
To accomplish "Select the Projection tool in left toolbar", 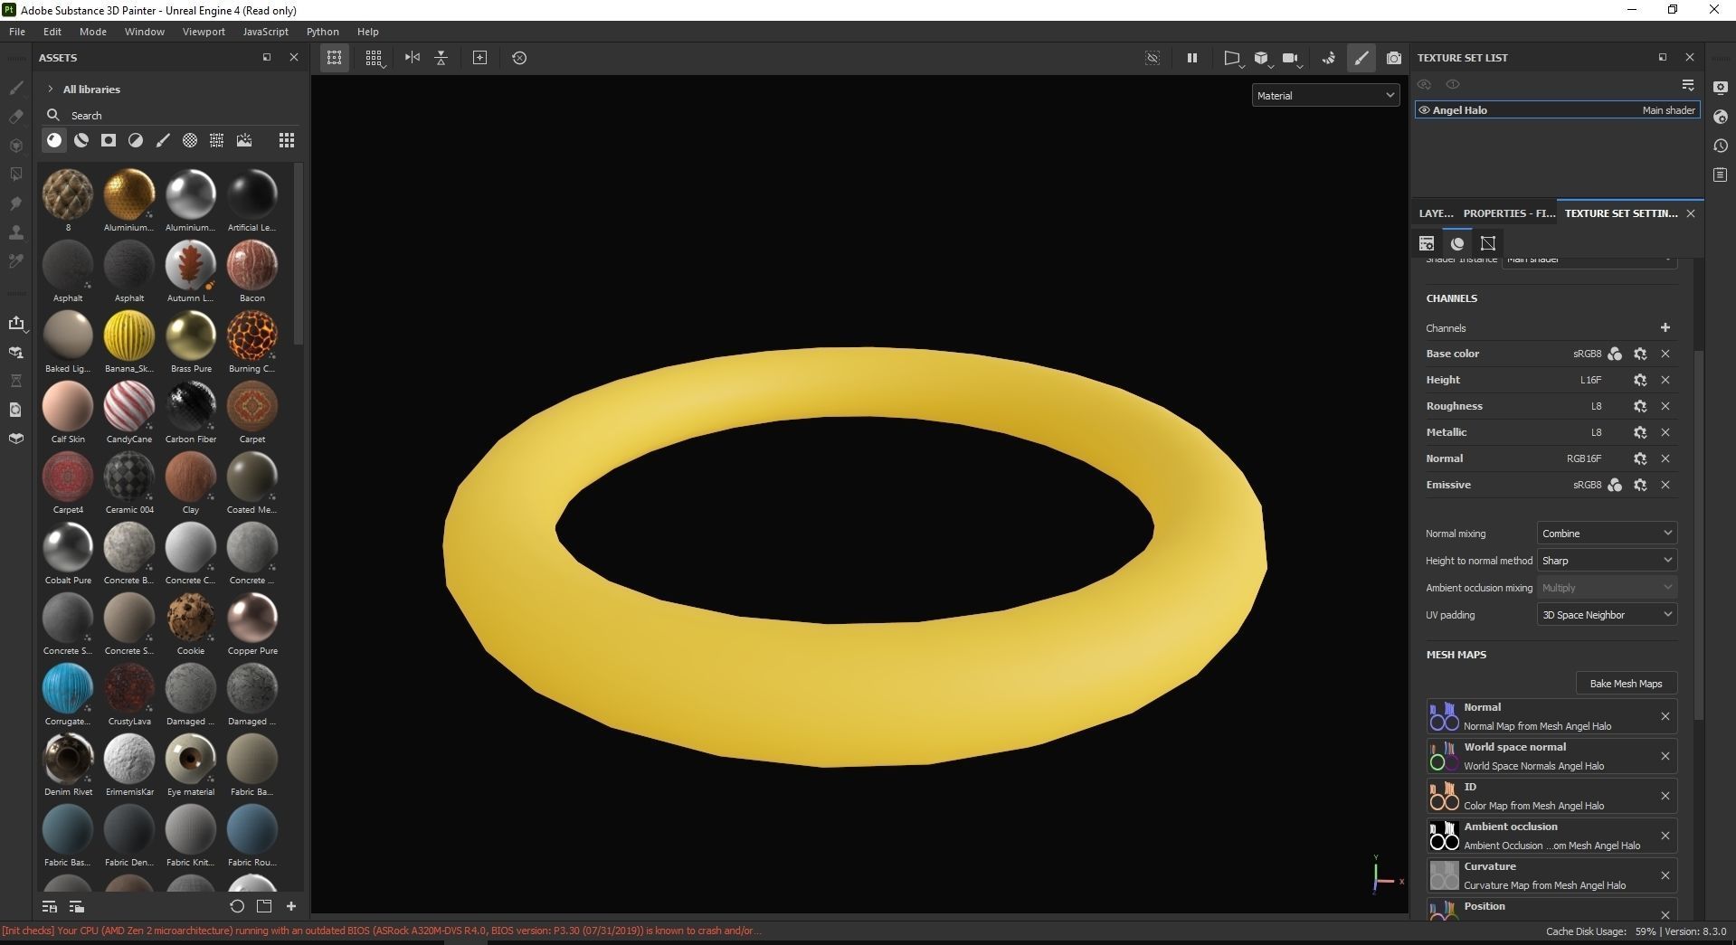I will [16, 146].
